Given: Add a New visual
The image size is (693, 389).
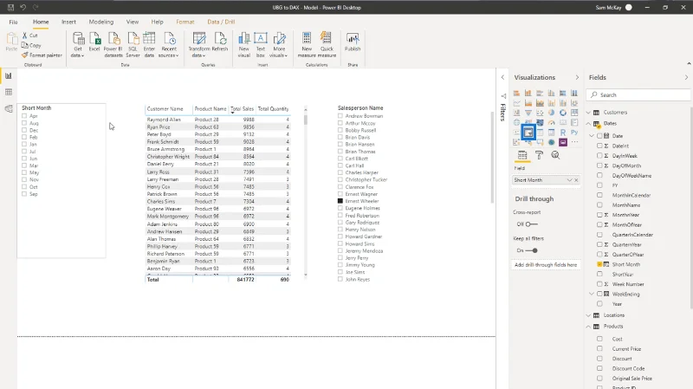Looking at the screenshot, I should 244,45.
